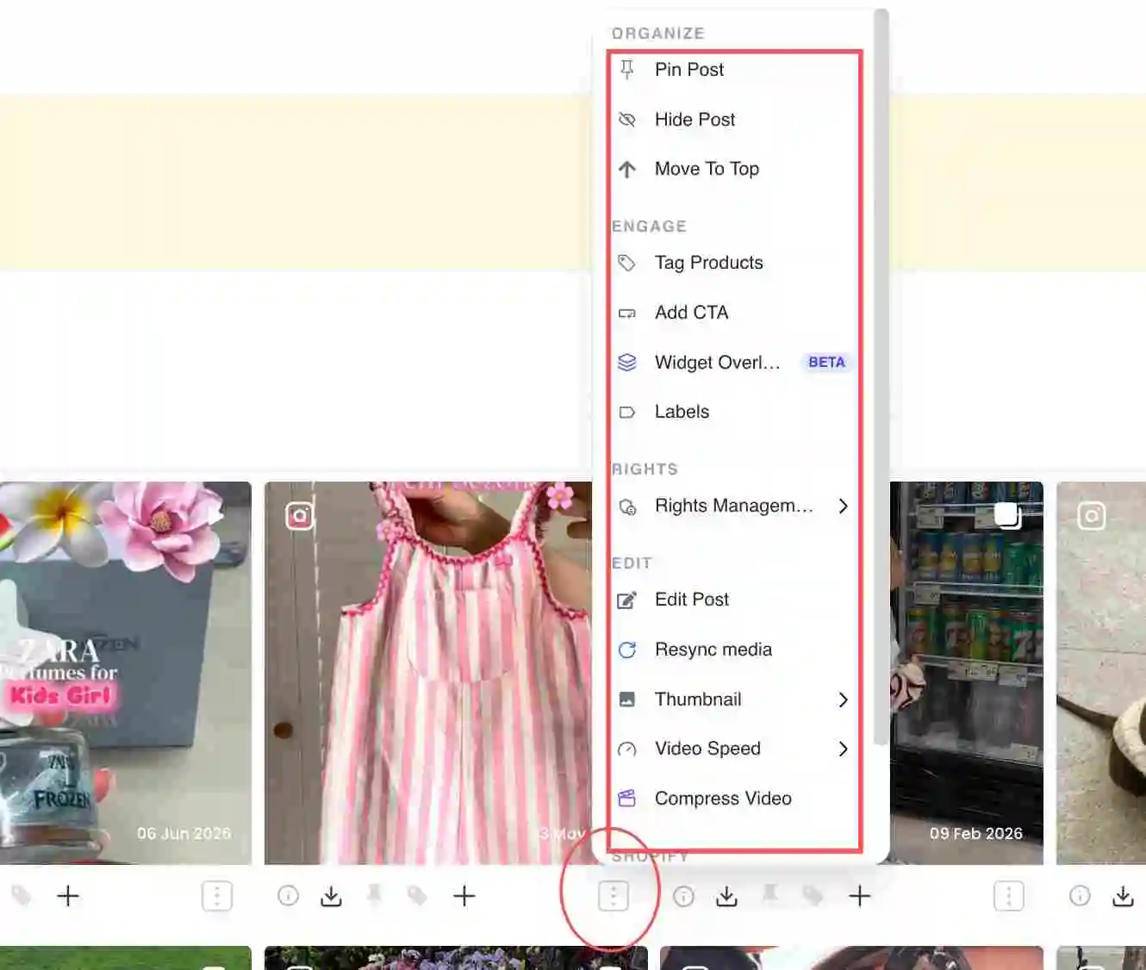1146x970 pixels.
Task: Open three-dot menu under Zara perfume post
Action: [x=217, y=896]
